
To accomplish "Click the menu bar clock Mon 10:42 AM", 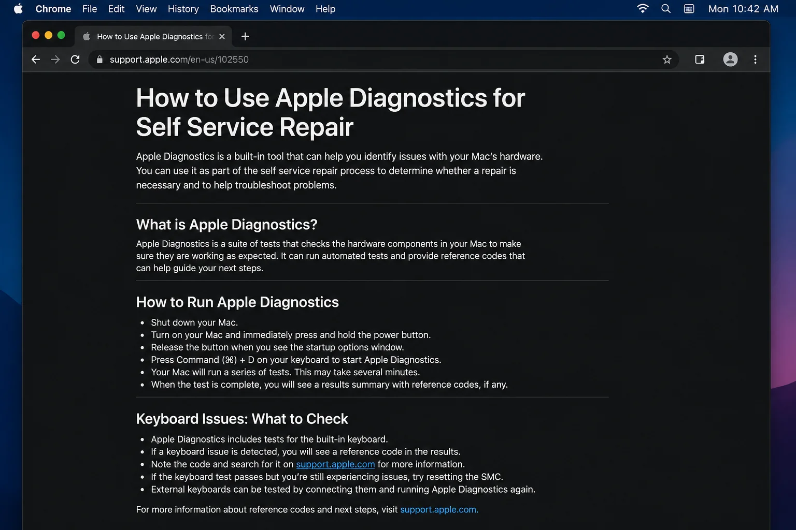I will click(x=743, y=9).
